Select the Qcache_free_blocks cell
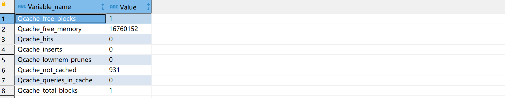Viewport: 505px width, 98px height. pos(60,19)
